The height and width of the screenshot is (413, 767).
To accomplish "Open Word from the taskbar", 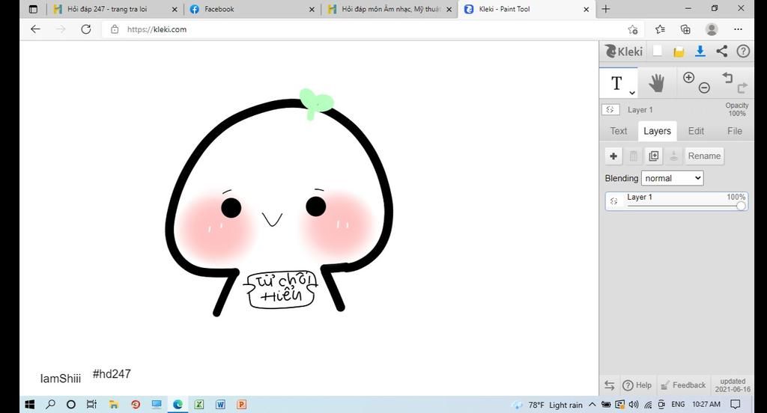I will pos(221,404).
